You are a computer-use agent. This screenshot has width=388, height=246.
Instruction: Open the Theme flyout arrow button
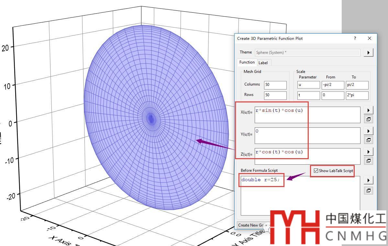[368, 53]
